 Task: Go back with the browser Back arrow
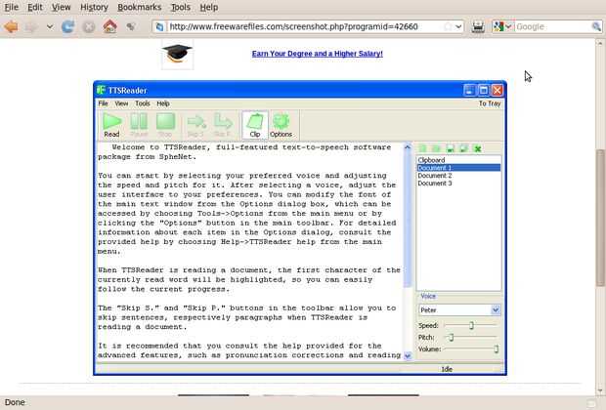click(x=11, y=26)
